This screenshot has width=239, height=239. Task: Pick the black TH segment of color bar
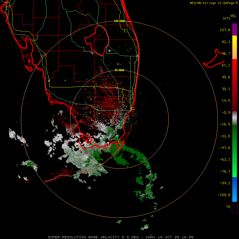click(234, 207)
